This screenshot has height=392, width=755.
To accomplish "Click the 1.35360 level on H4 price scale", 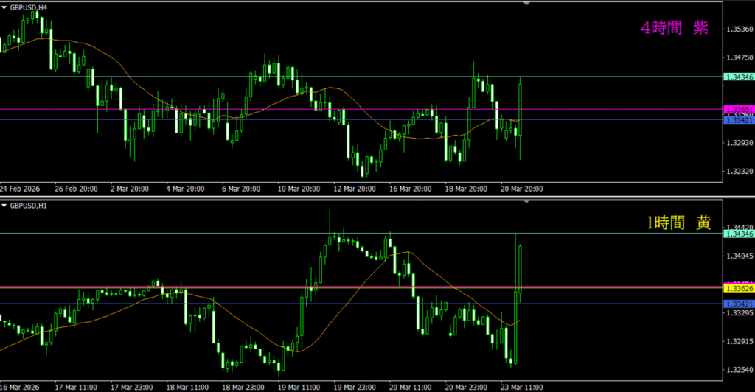I will click(x=739, y=29).
